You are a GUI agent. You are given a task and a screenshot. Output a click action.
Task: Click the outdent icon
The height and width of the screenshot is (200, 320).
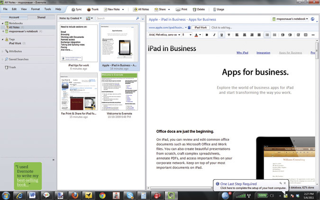283,35
